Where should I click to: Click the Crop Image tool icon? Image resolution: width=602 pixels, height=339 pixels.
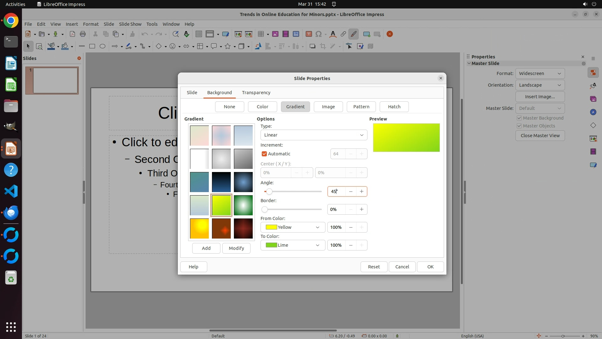323,46
